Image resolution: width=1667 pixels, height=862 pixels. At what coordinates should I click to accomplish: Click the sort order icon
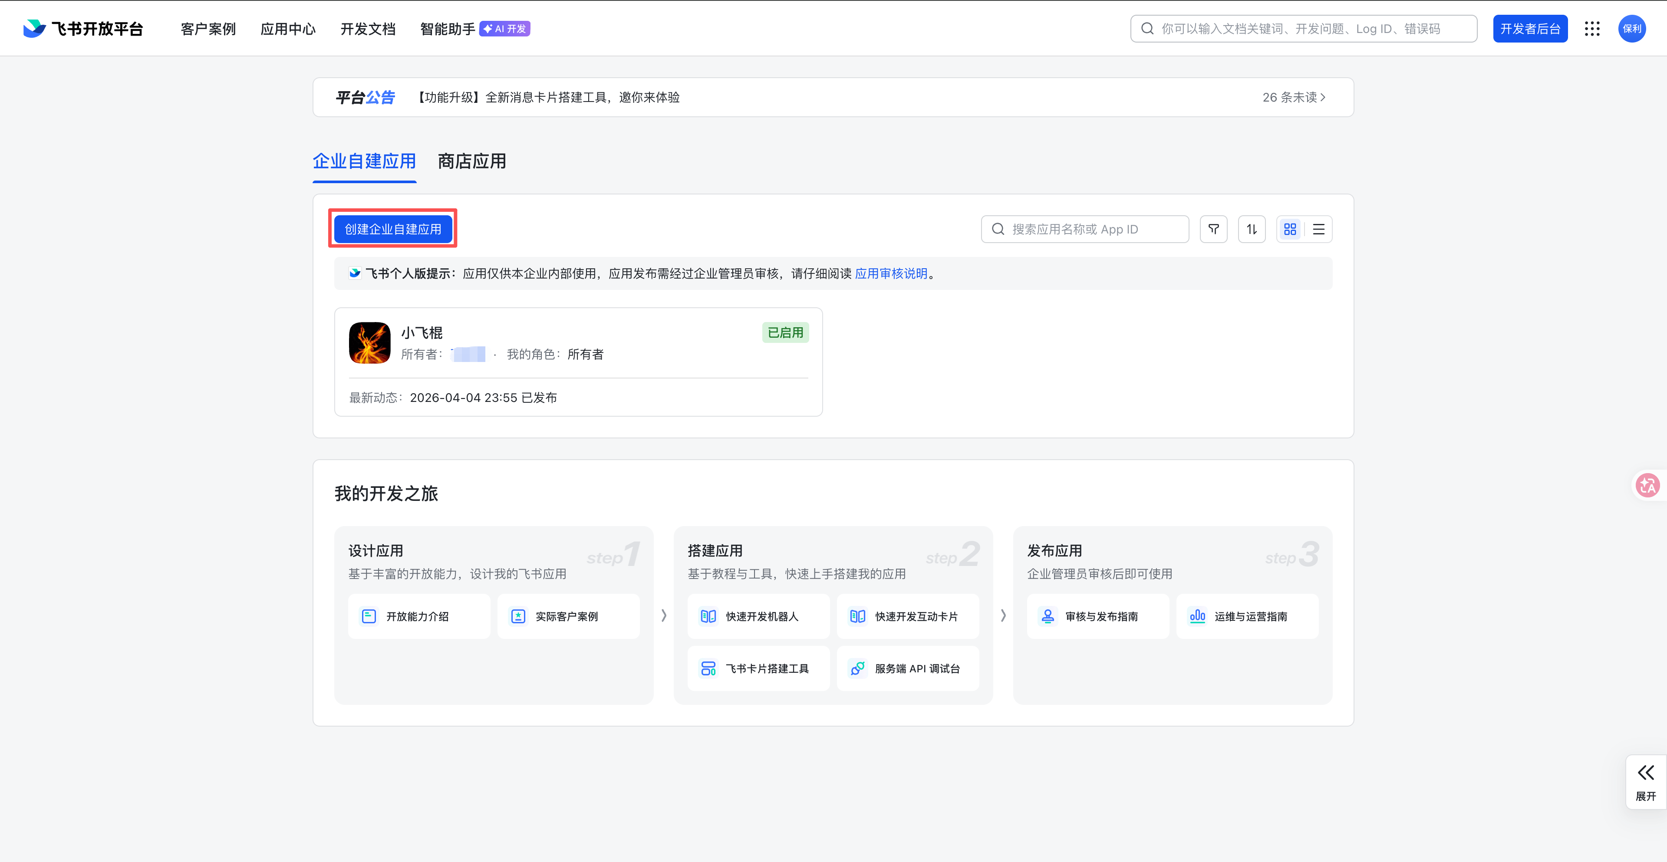point(1252,229)
